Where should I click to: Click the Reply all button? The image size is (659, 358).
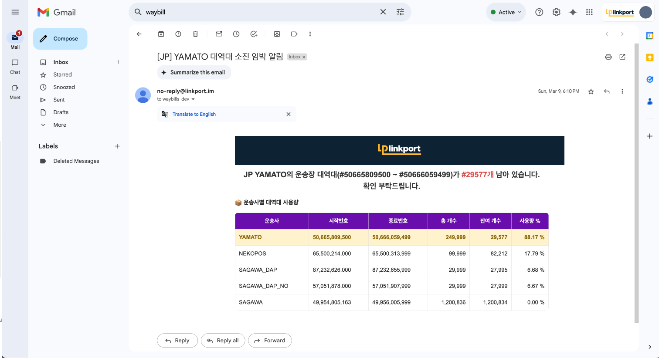point(223,341)
